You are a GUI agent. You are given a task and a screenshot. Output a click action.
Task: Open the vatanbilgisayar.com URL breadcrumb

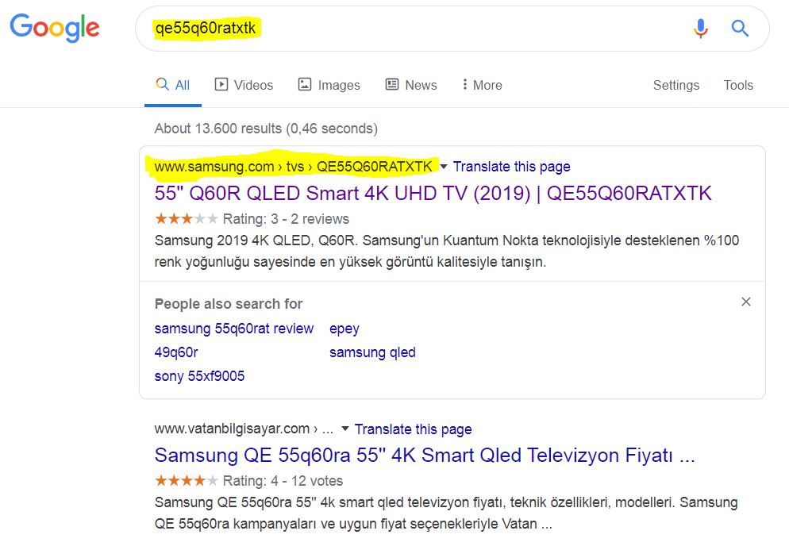(244, 429)
